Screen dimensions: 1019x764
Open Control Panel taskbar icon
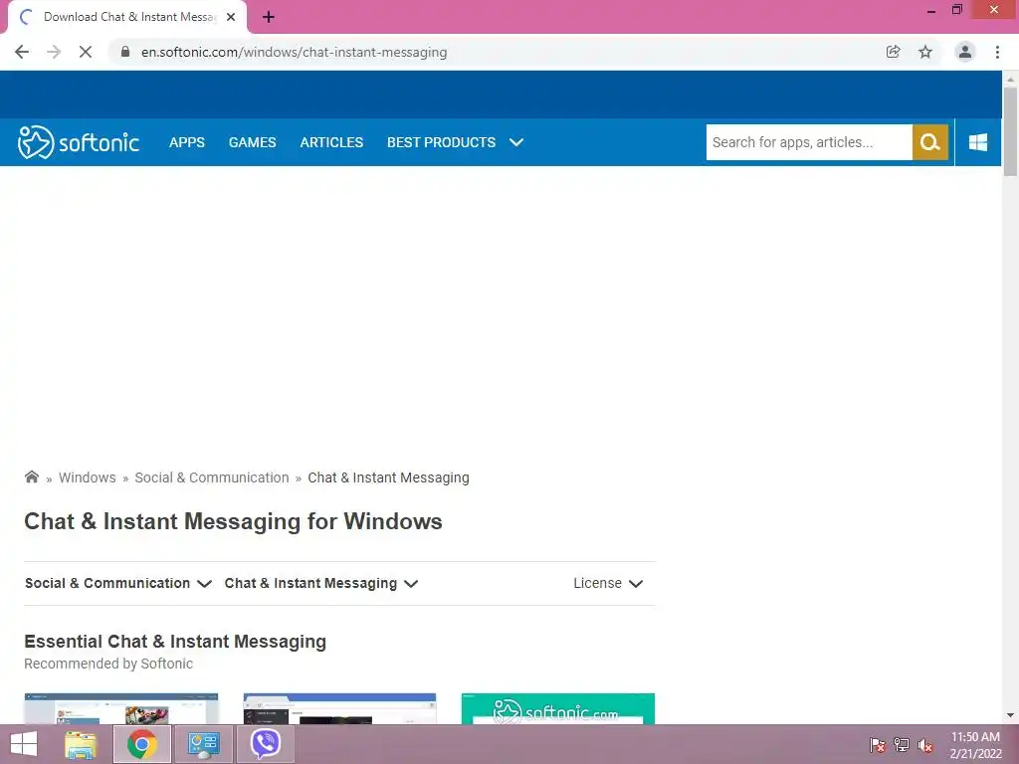pos(203,744)
